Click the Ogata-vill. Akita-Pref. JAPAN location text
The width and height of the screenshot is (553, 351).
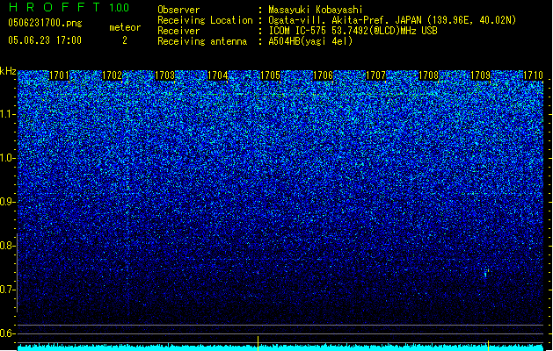392,20
